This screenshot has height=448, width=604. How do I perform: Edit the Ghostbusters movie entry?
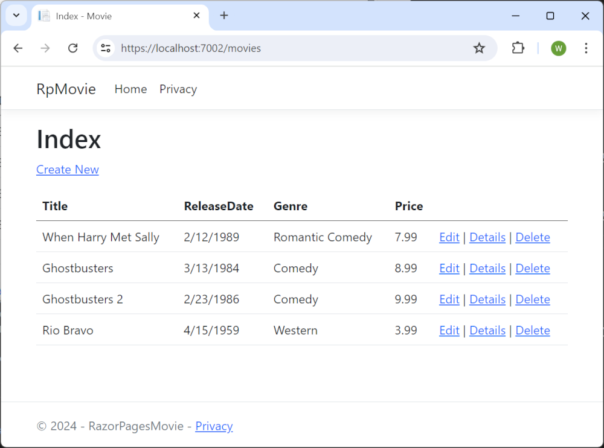[449, 268]
